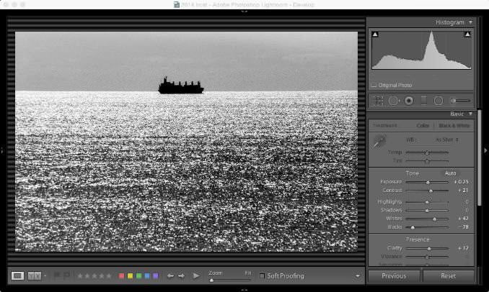The image size is (489, 292).
Task: Click the Contrast value +21
Action: (x=463, y=191)
